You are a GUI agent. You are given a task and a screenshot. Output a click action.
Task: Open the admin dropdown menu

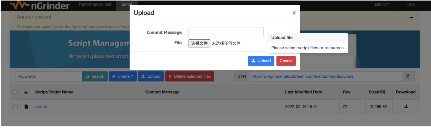point(381,4)
